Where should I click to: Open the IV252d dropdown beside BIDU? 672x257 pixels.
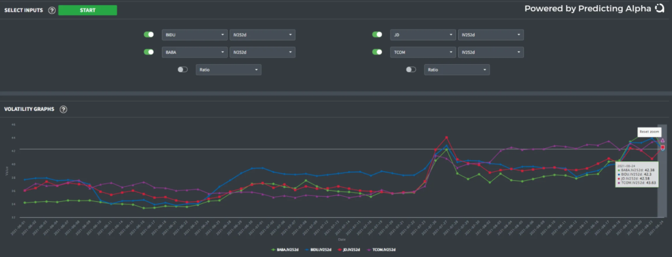coord(262,35)
